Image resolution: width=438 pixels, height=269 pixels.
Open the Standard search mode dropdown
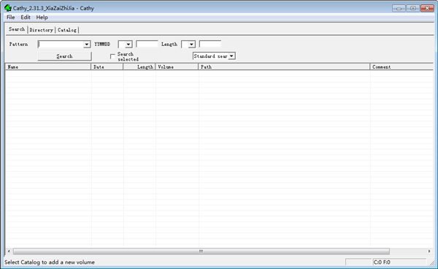tap(231, 56)
